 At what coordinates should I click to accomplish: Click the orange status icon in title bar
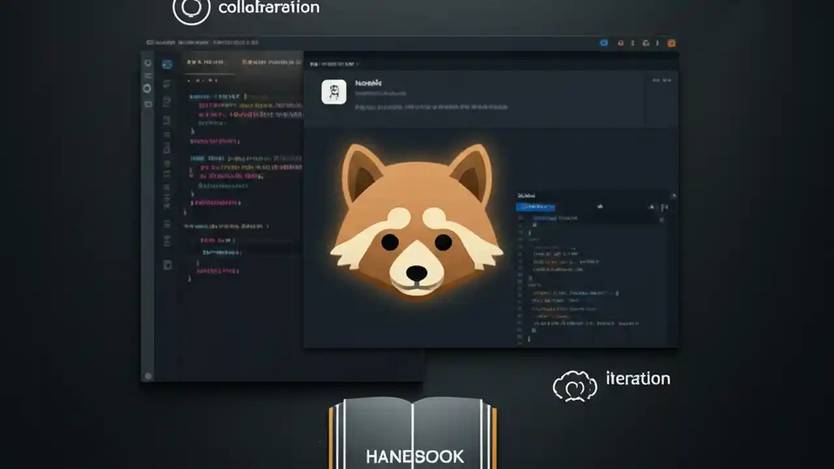pos(671,43)
